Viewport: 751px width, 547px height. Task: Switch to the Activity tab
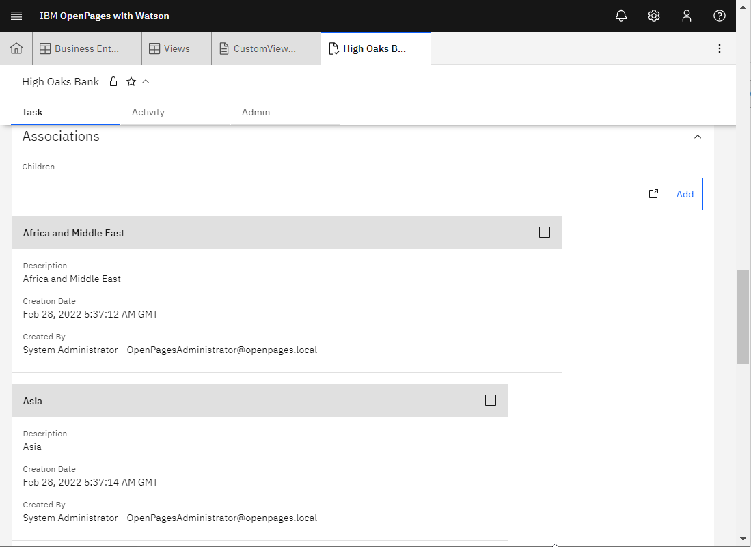pos(148,112)
